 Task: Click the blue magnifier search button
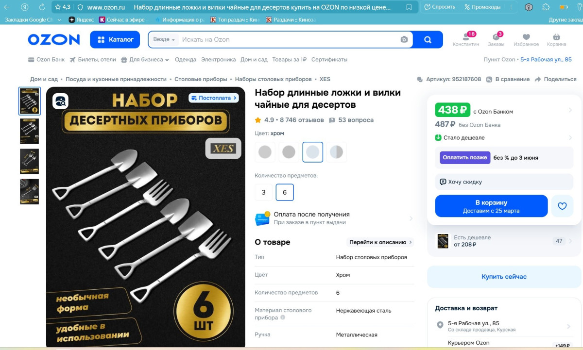428,40
